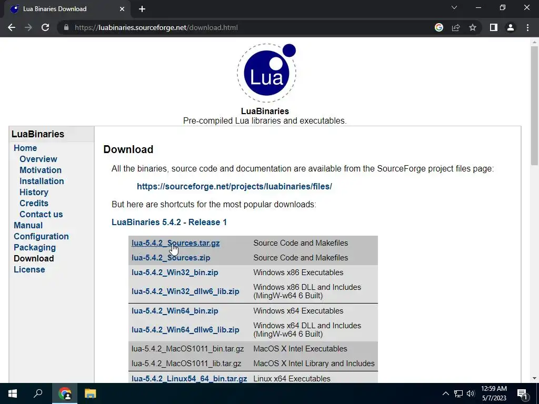Download lua-5.4.2_Linux54_64_bin.tar.gz
Viewport: 539px width, 404px height.
point(189,379)
